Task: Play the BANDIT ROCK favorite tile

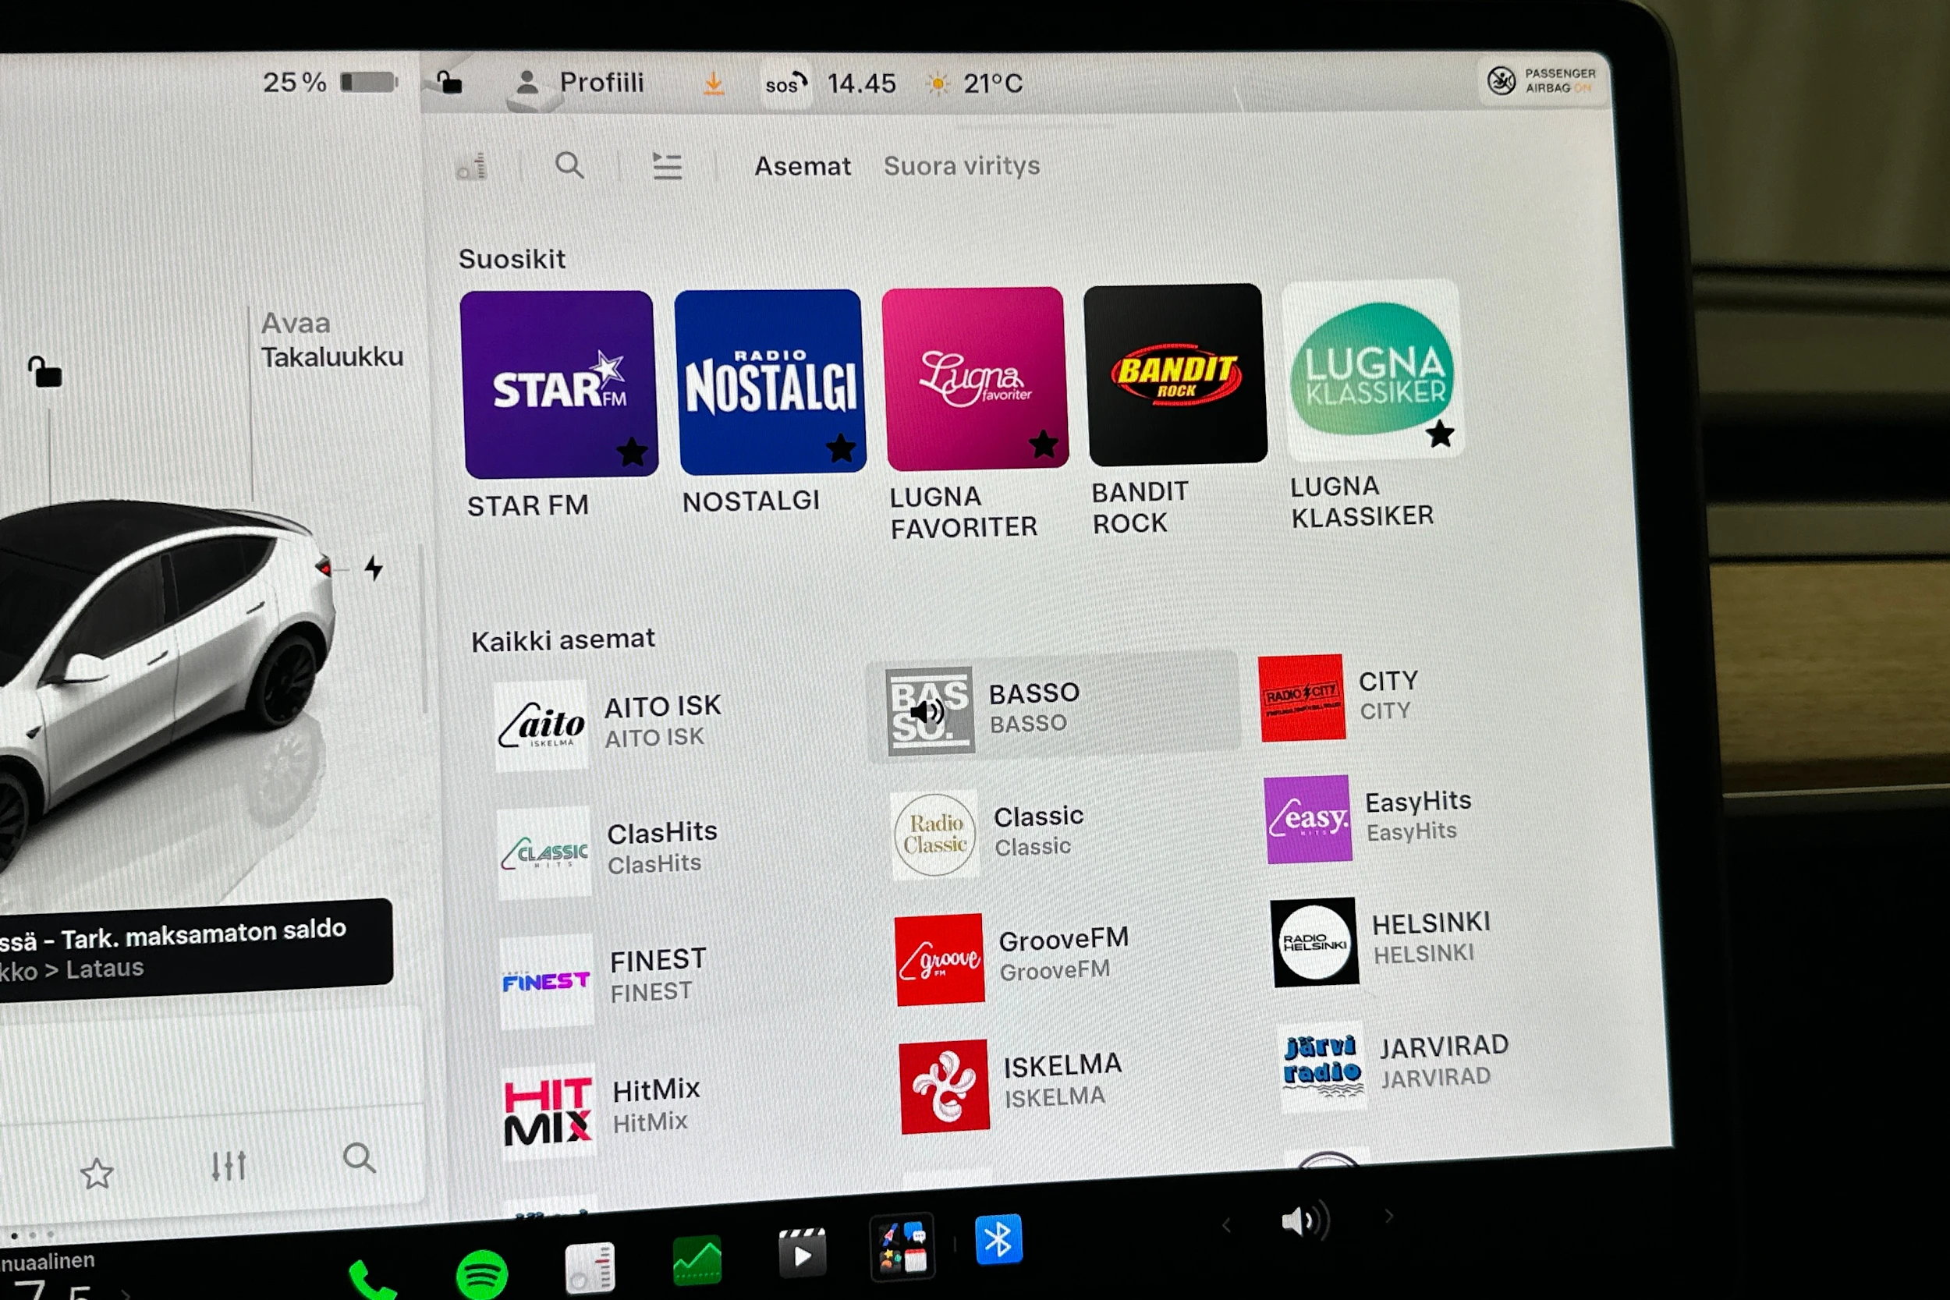Action: (1175, 374)
